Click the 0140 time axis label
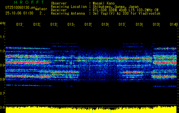 [174, 24]
